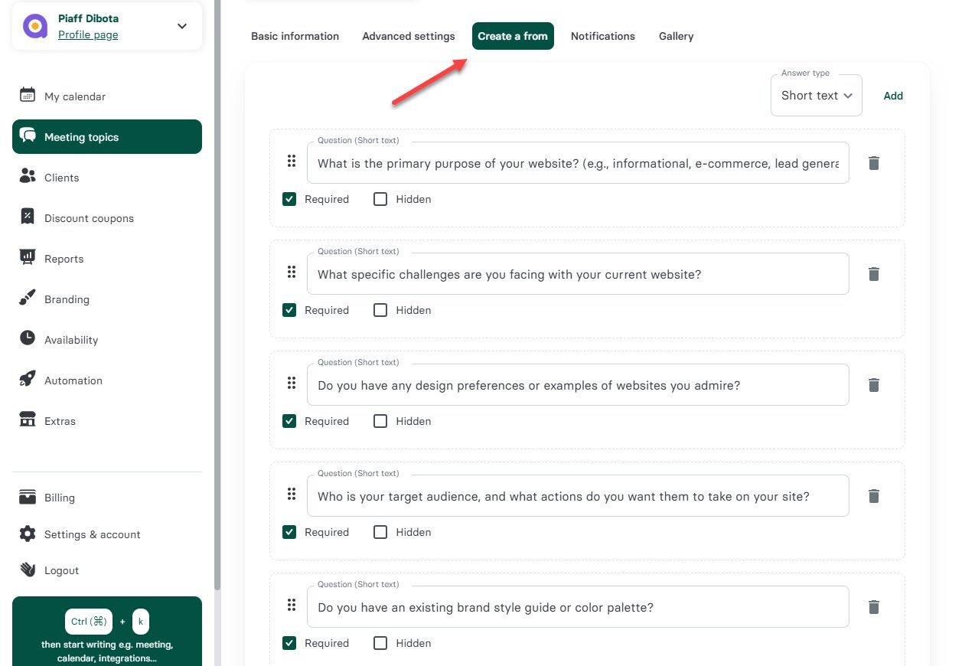This screenshot has height=666, width=975.
Task: Uncheck Required for specific challenges question
Action: pos(289,310)
